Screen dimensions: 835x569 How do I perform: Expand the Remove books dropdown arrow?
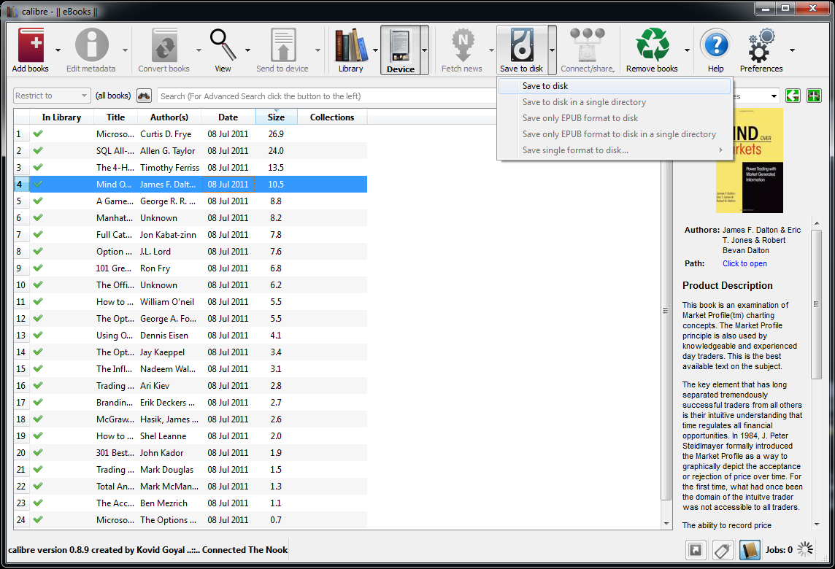686,50
